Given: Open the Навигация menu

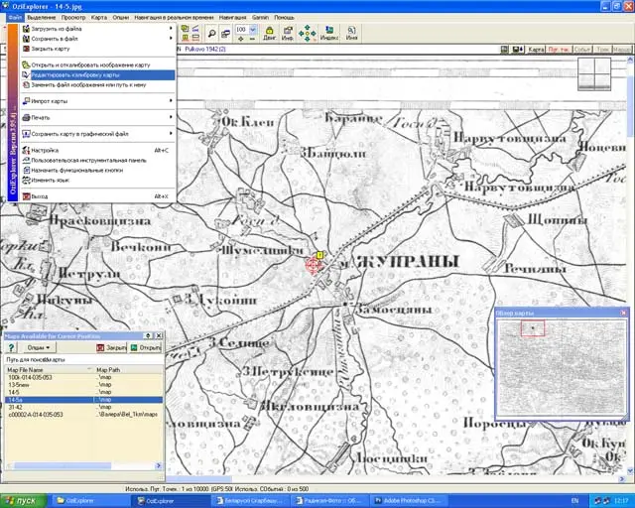Looking at the screenshot, I should coord(232,18).
